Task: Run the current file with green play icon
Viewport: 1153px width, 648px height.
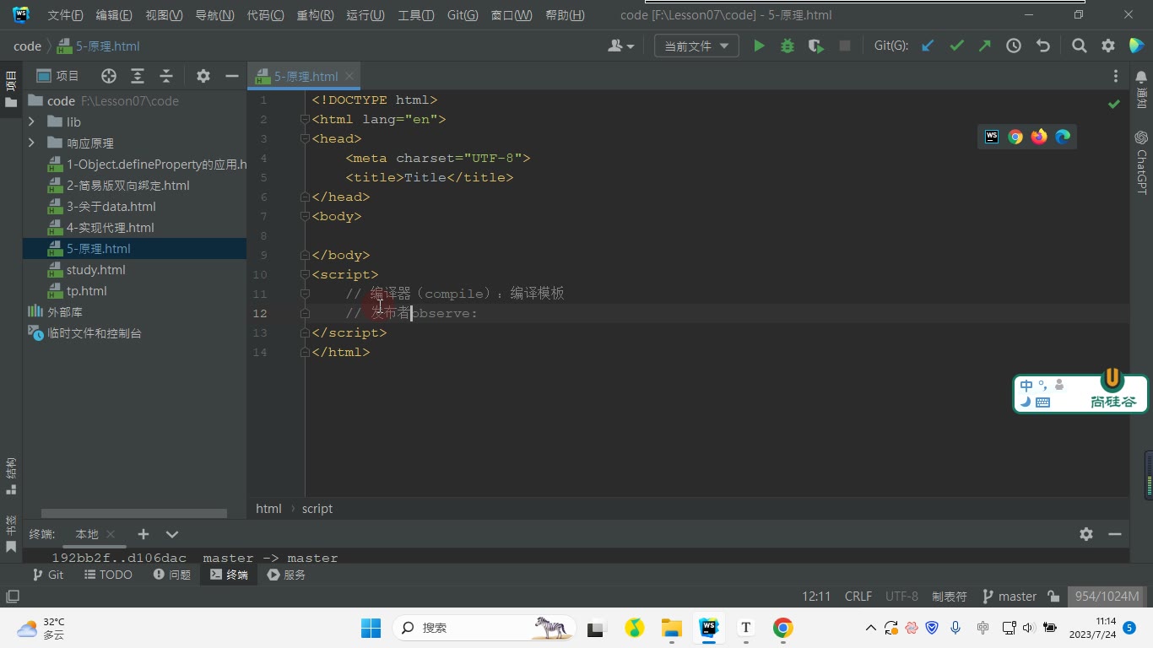Action: [759, 46]
